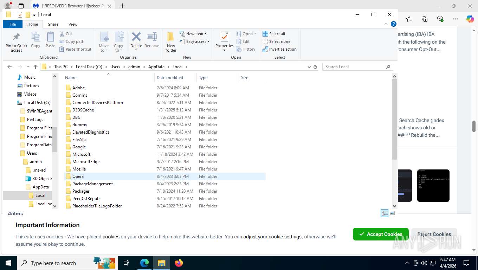Open the Copilot icon in Edge
The height and width of the screenshot is (270, 478).
(x=470, y=19)
